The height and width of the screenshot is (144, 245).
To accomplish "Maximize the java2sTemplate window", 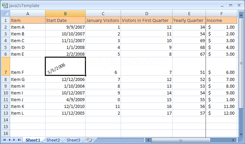I will click(x=231, y=5).
